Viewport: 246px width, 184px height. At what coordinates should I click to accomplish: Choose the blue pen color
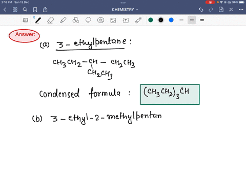(x=171, y=20)
